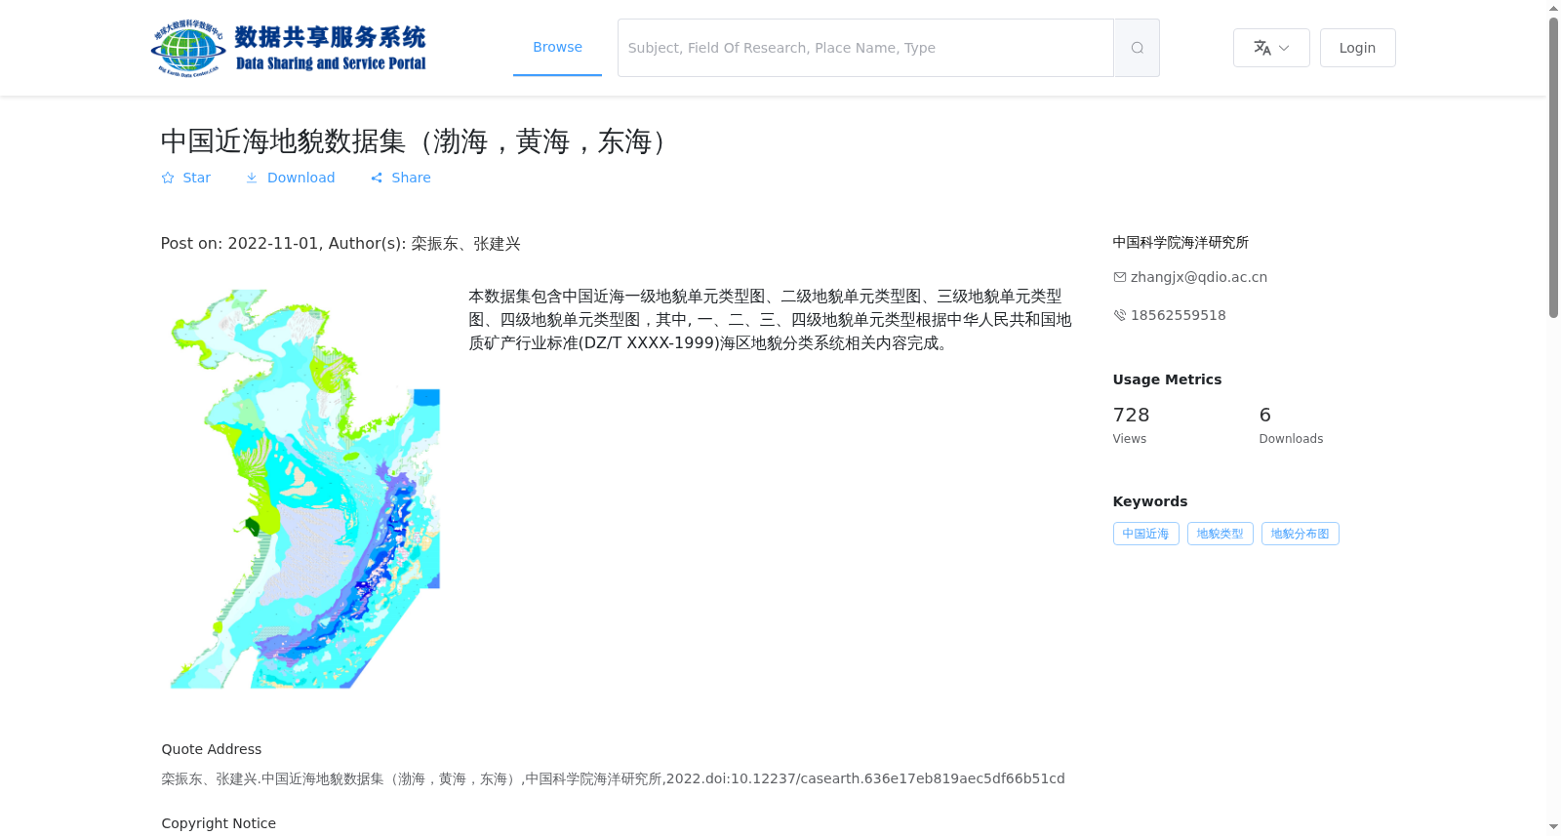Click the Data Sharing and Service Portal logo
The width and height of the screenshot is (1561, 836).
pos(289,48)
